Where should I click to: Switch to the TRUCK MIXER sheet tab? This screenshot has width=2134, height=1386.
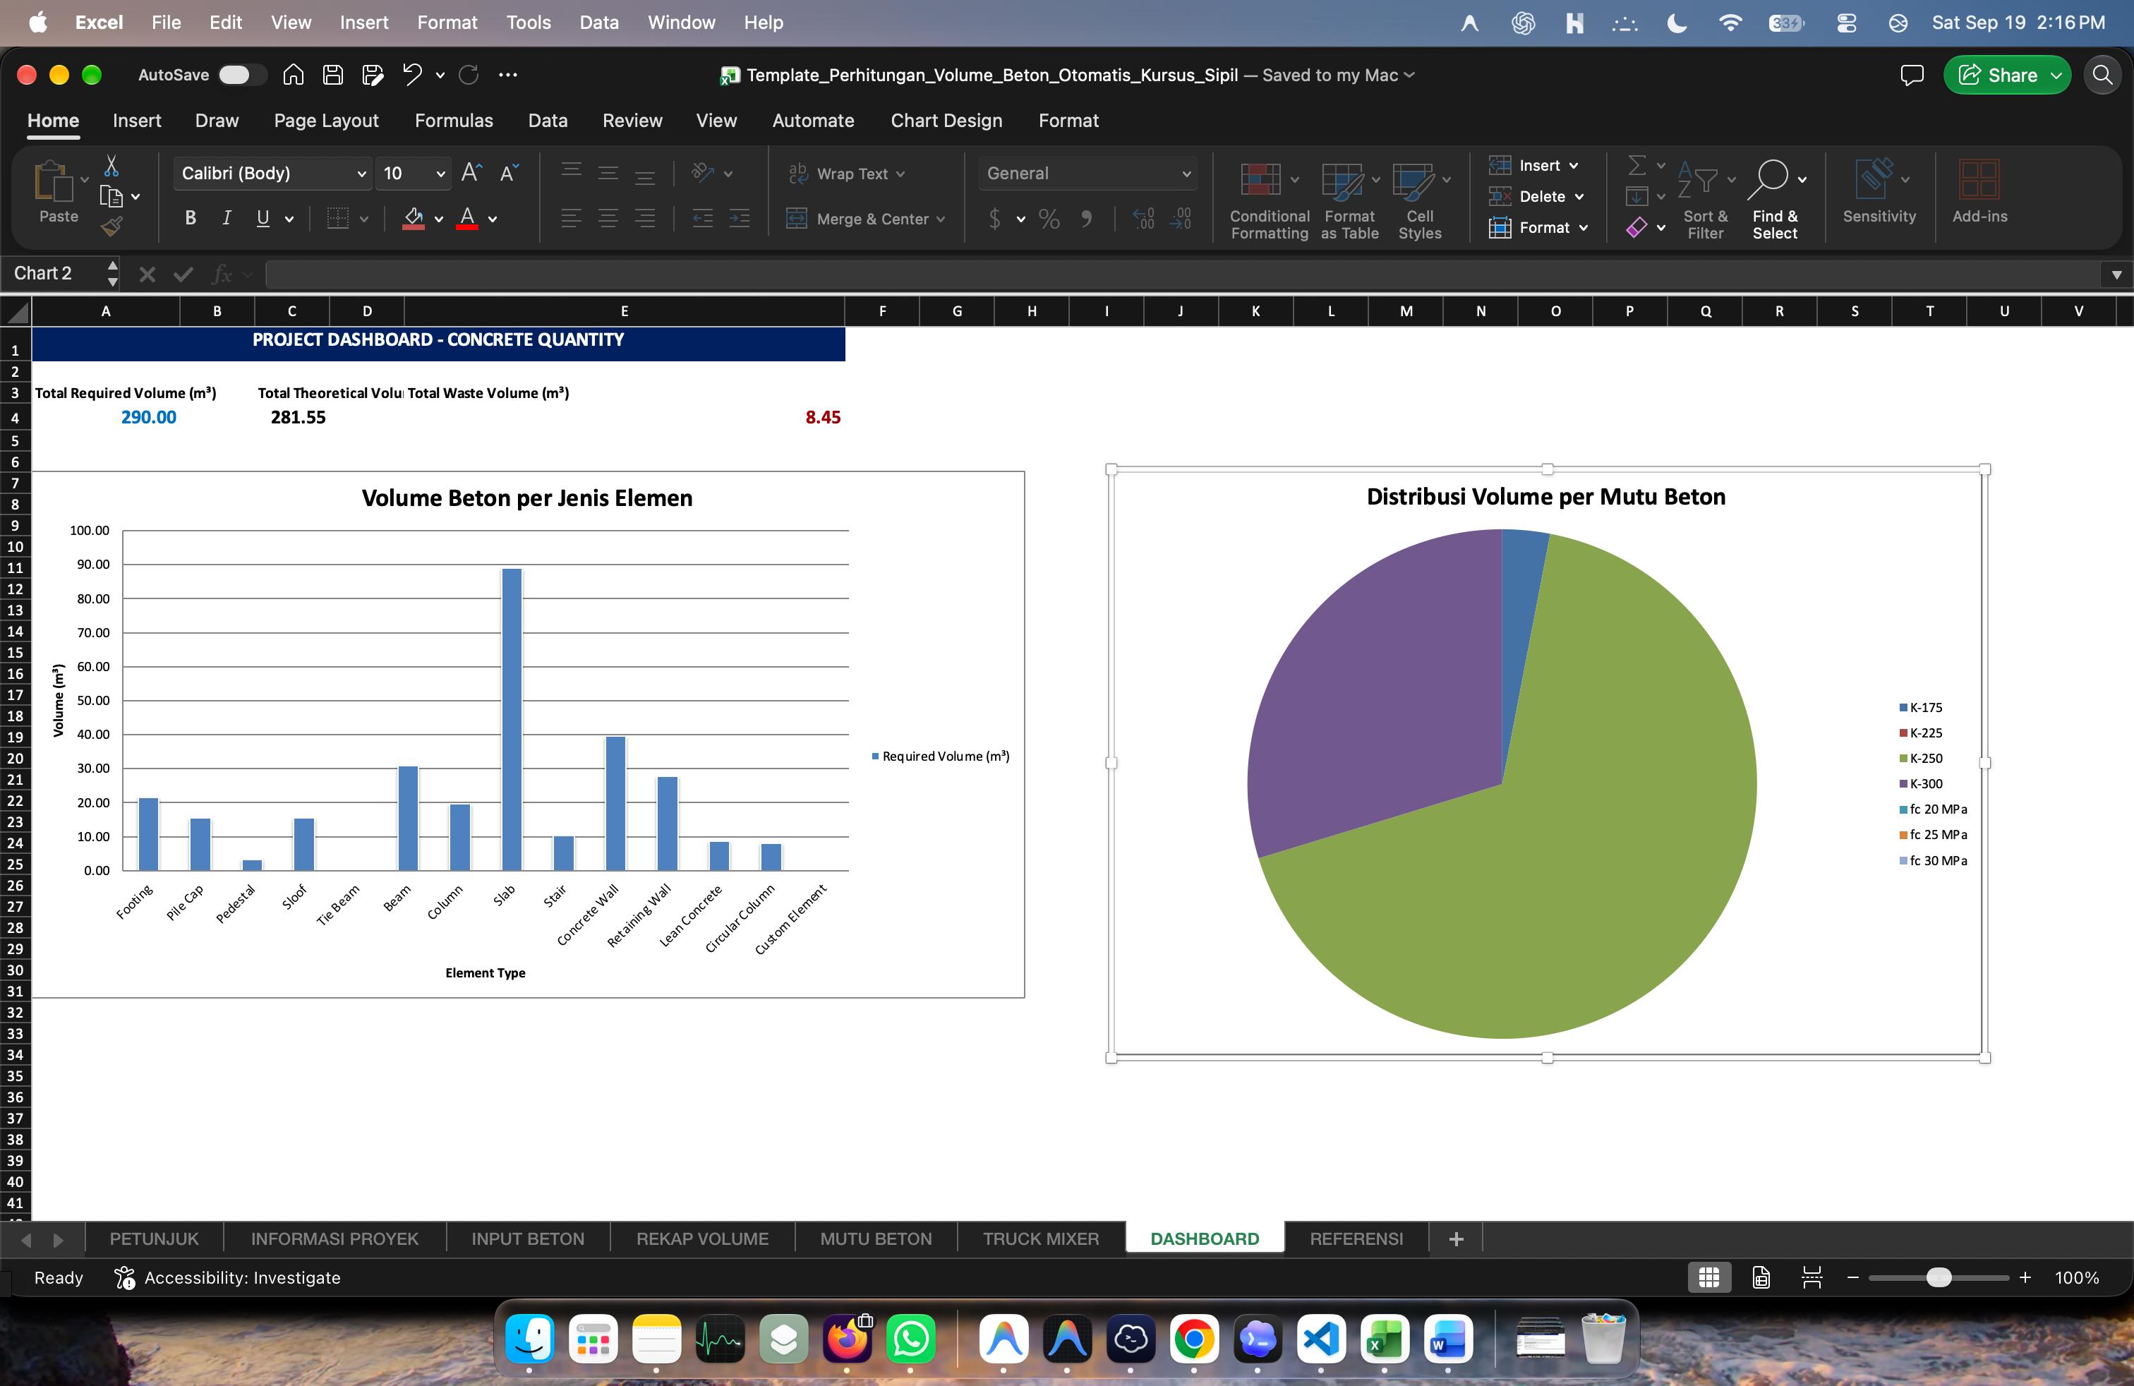pyautogui.click(x=1040, y=1239)
